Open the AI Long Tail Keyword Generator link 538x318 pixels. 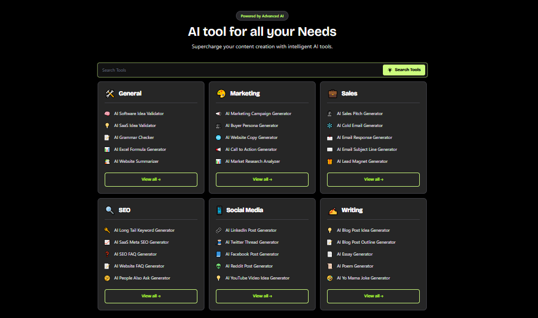144,231
